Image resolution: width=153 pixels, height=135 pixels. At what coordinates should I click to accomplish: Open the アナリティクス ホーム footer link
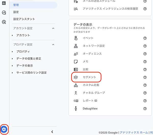click(x=134, y=132)
